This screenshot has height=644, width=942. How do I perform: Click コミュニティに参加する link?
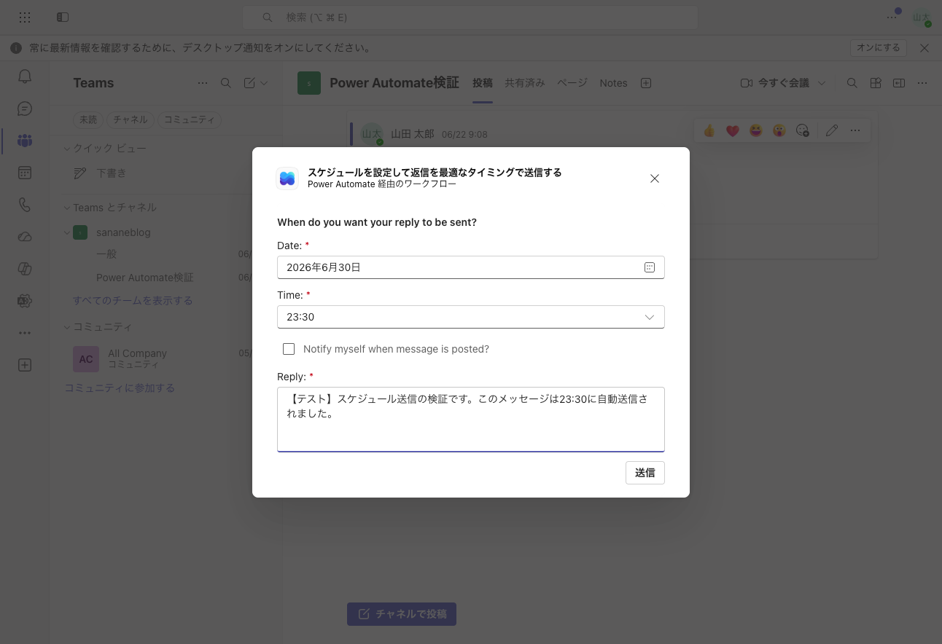coord(120,388)
